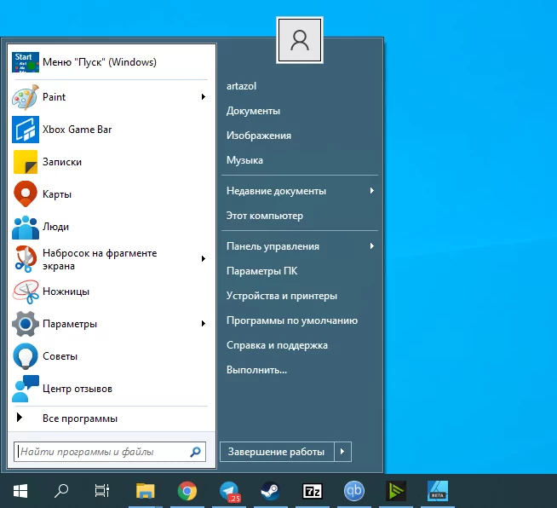The height and width of the screenshot is (508, 557).
Task: Open Paint from the Start menu
Action: tap(55, 97)
